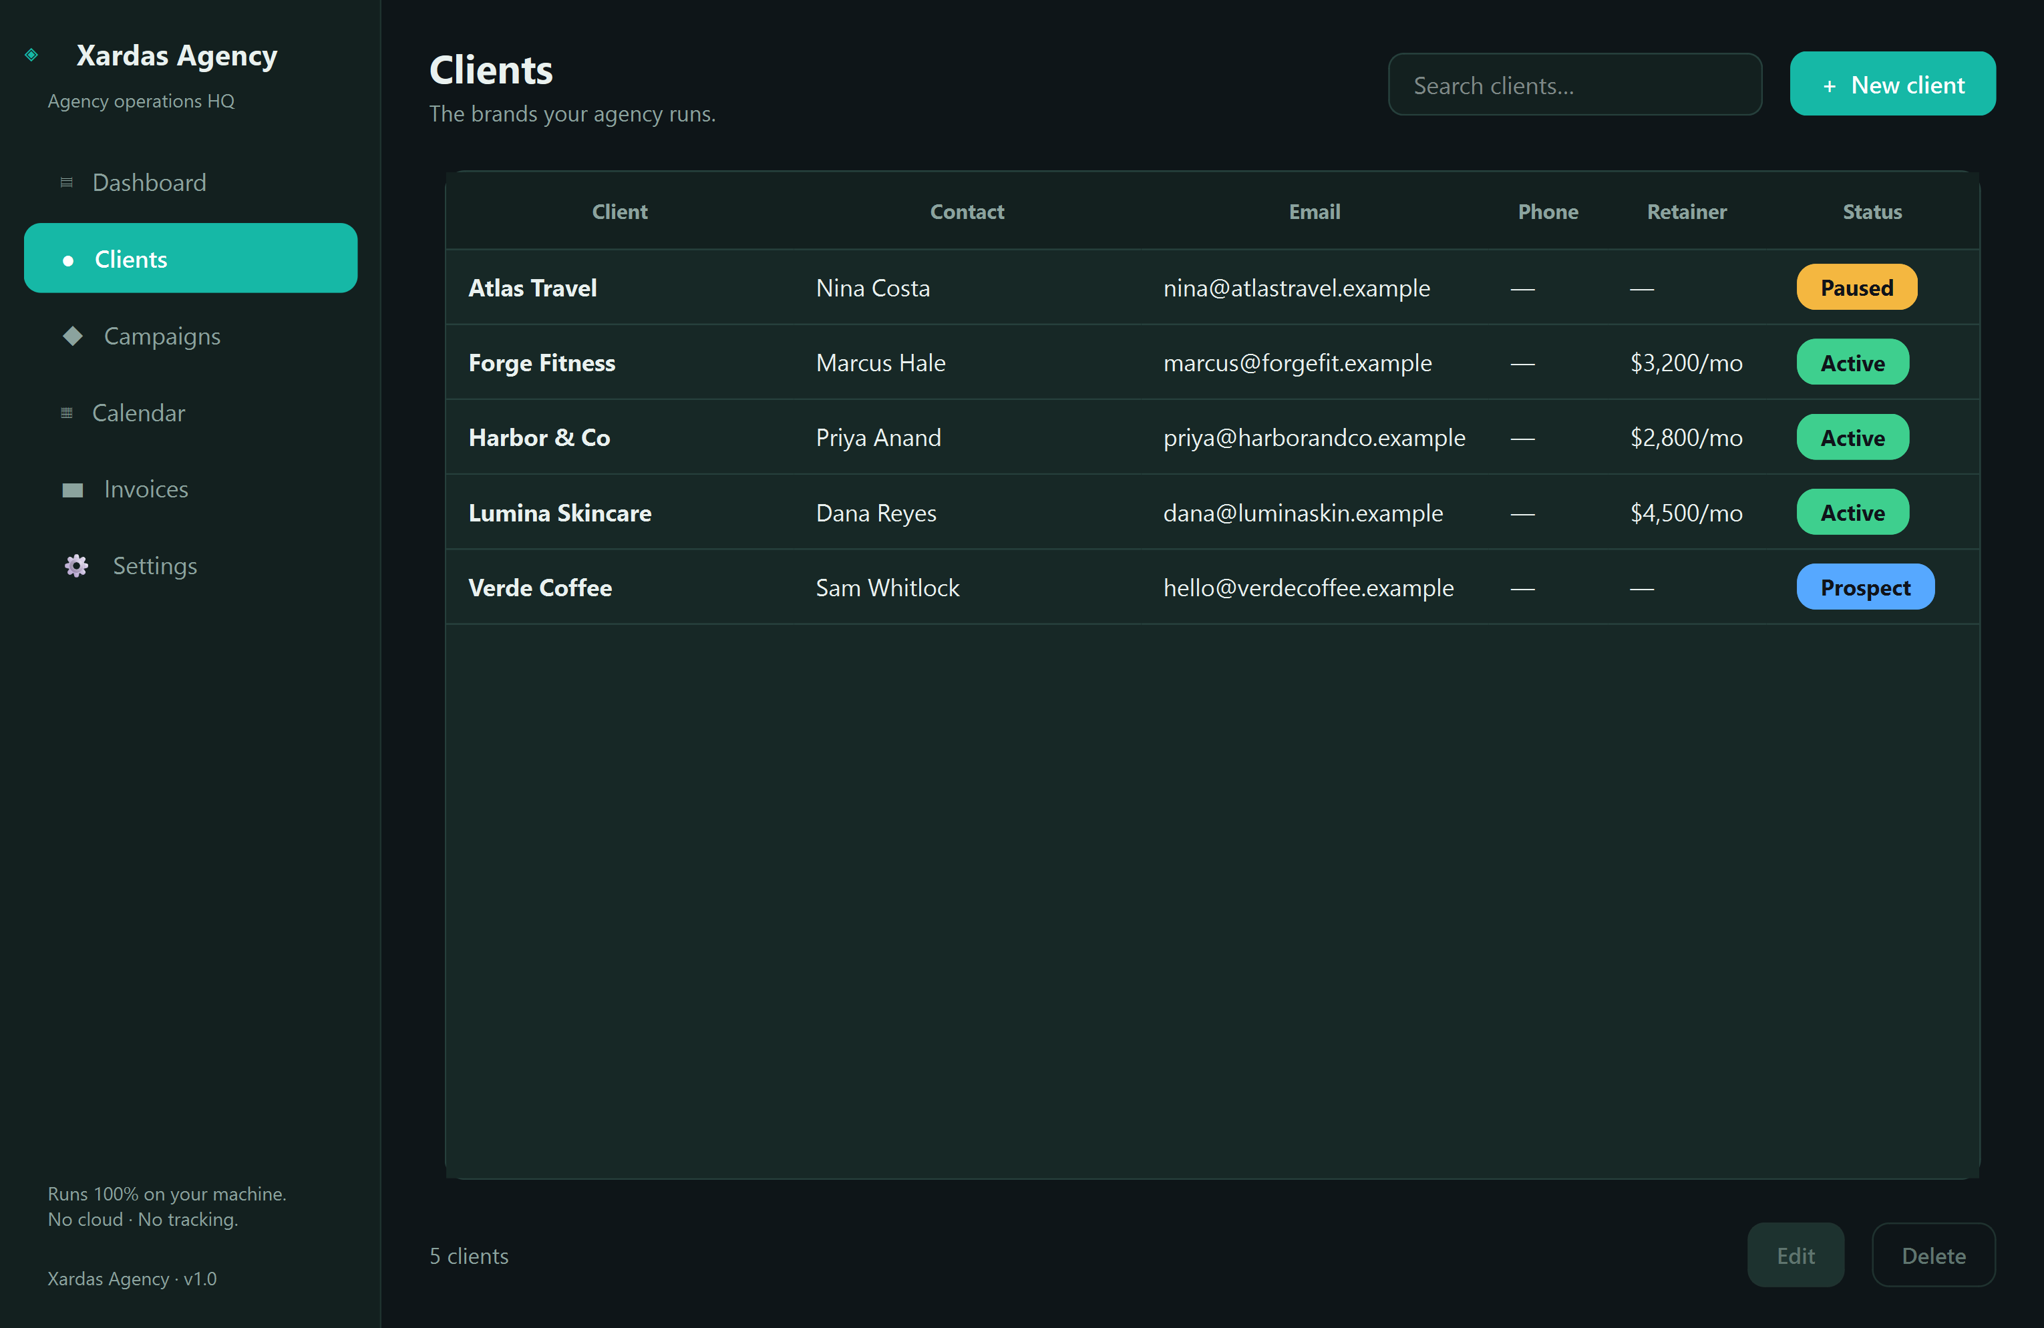This screenshot has height=1328, width=2044.
Task: Click the $4,500/mo retainer value
Action: 1686,513
